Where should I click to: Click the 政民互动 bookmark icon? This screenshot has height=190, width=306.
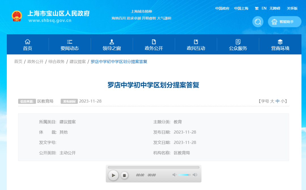(196, 42)
